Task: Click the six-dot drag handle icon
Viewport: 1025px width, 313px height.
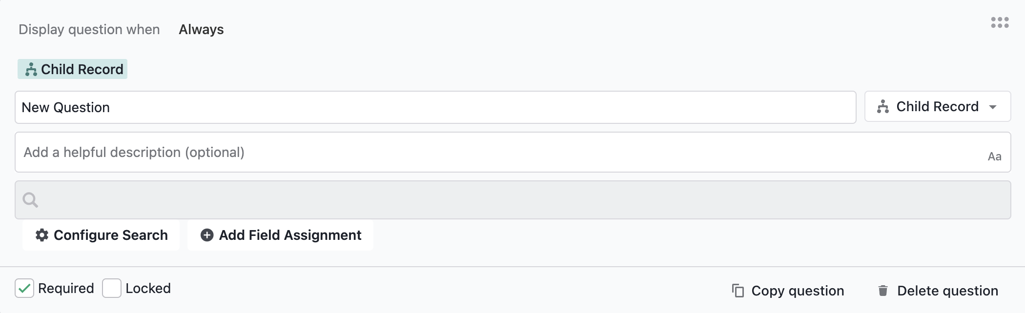Action: (x=1000, y=22)
